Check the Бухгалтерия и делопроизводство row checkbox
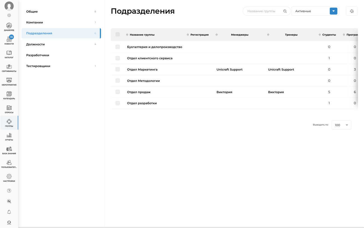The width and height of the screenshot is (364, 228). click(x=118, y=47)
